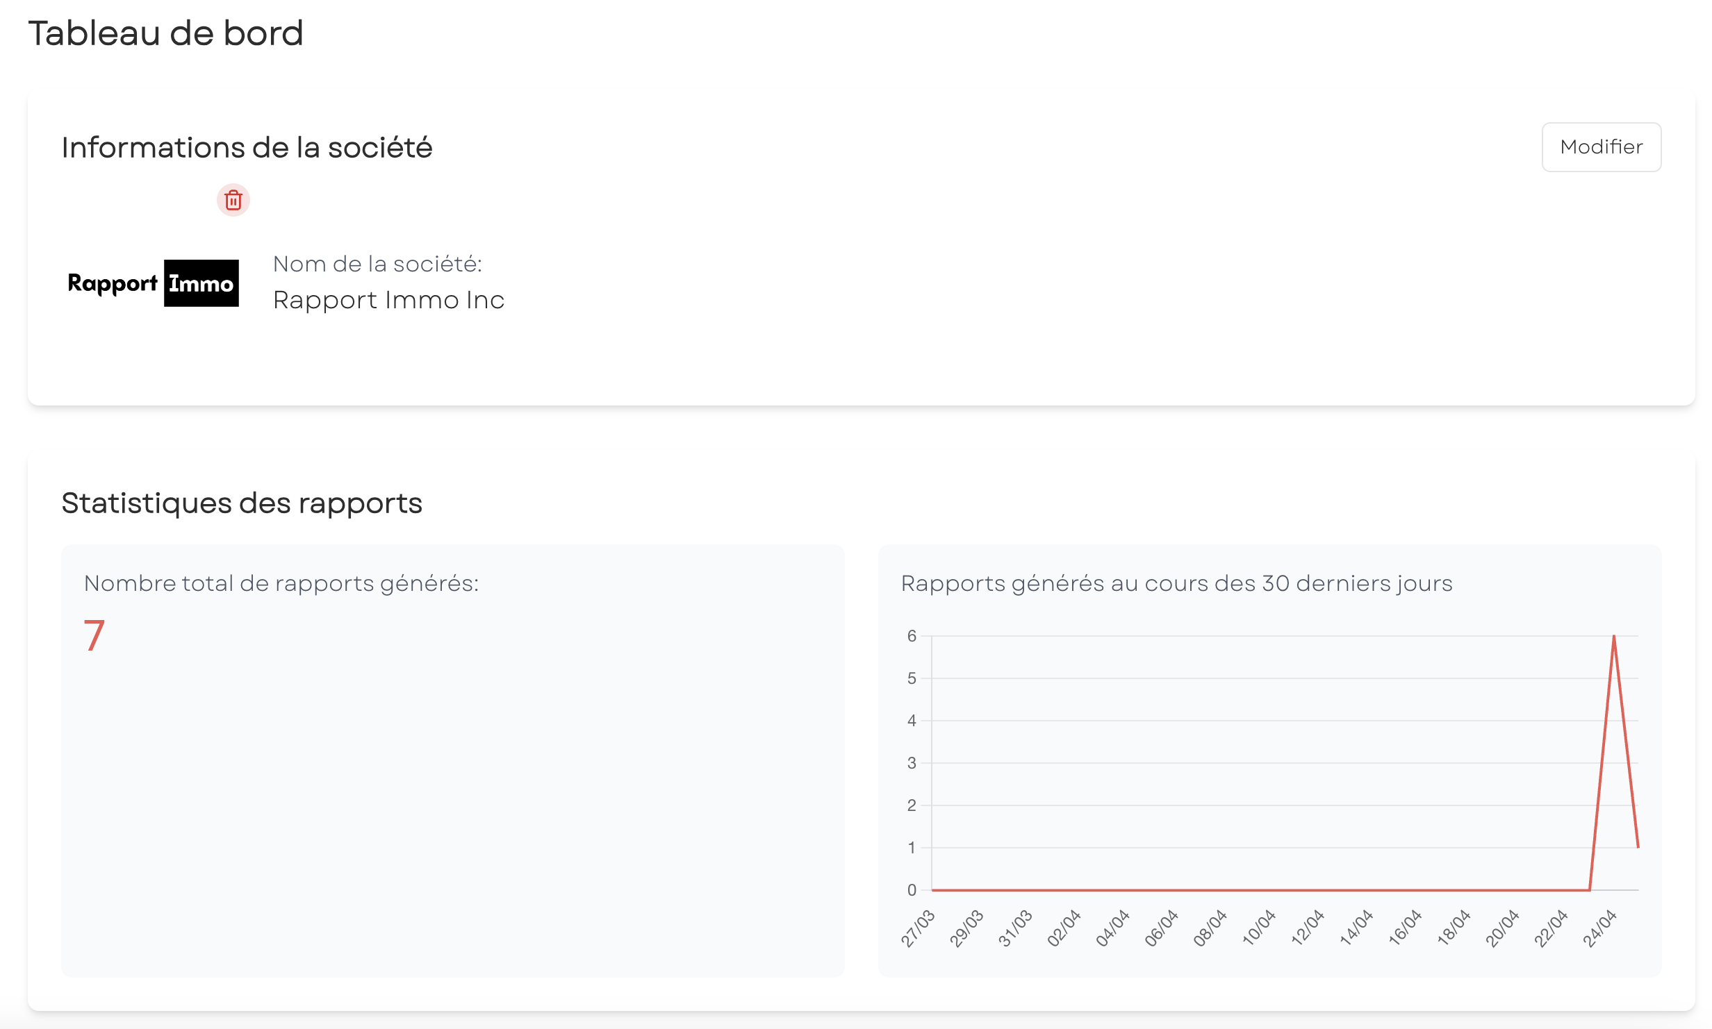The height and width of the screenshot is (1029, 1712).
Task: Click the Rapport Immo company logo
Action: (x=153, y=283)
